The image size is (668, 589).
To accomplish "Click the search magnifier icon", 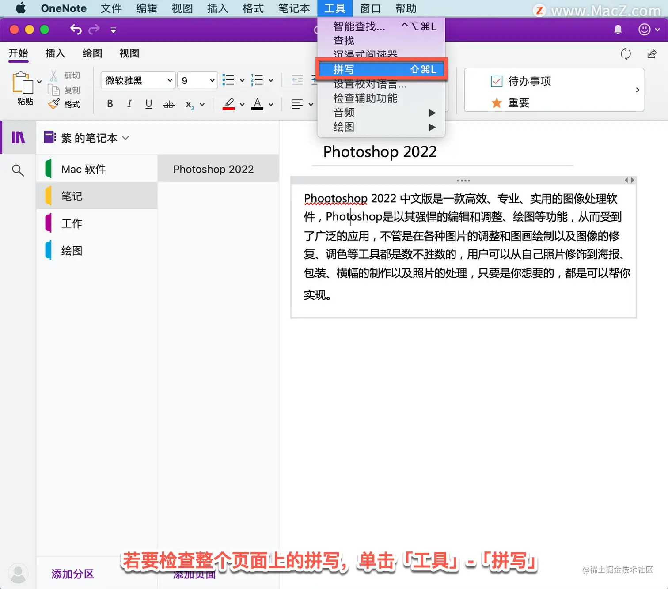I will (18, 170).
